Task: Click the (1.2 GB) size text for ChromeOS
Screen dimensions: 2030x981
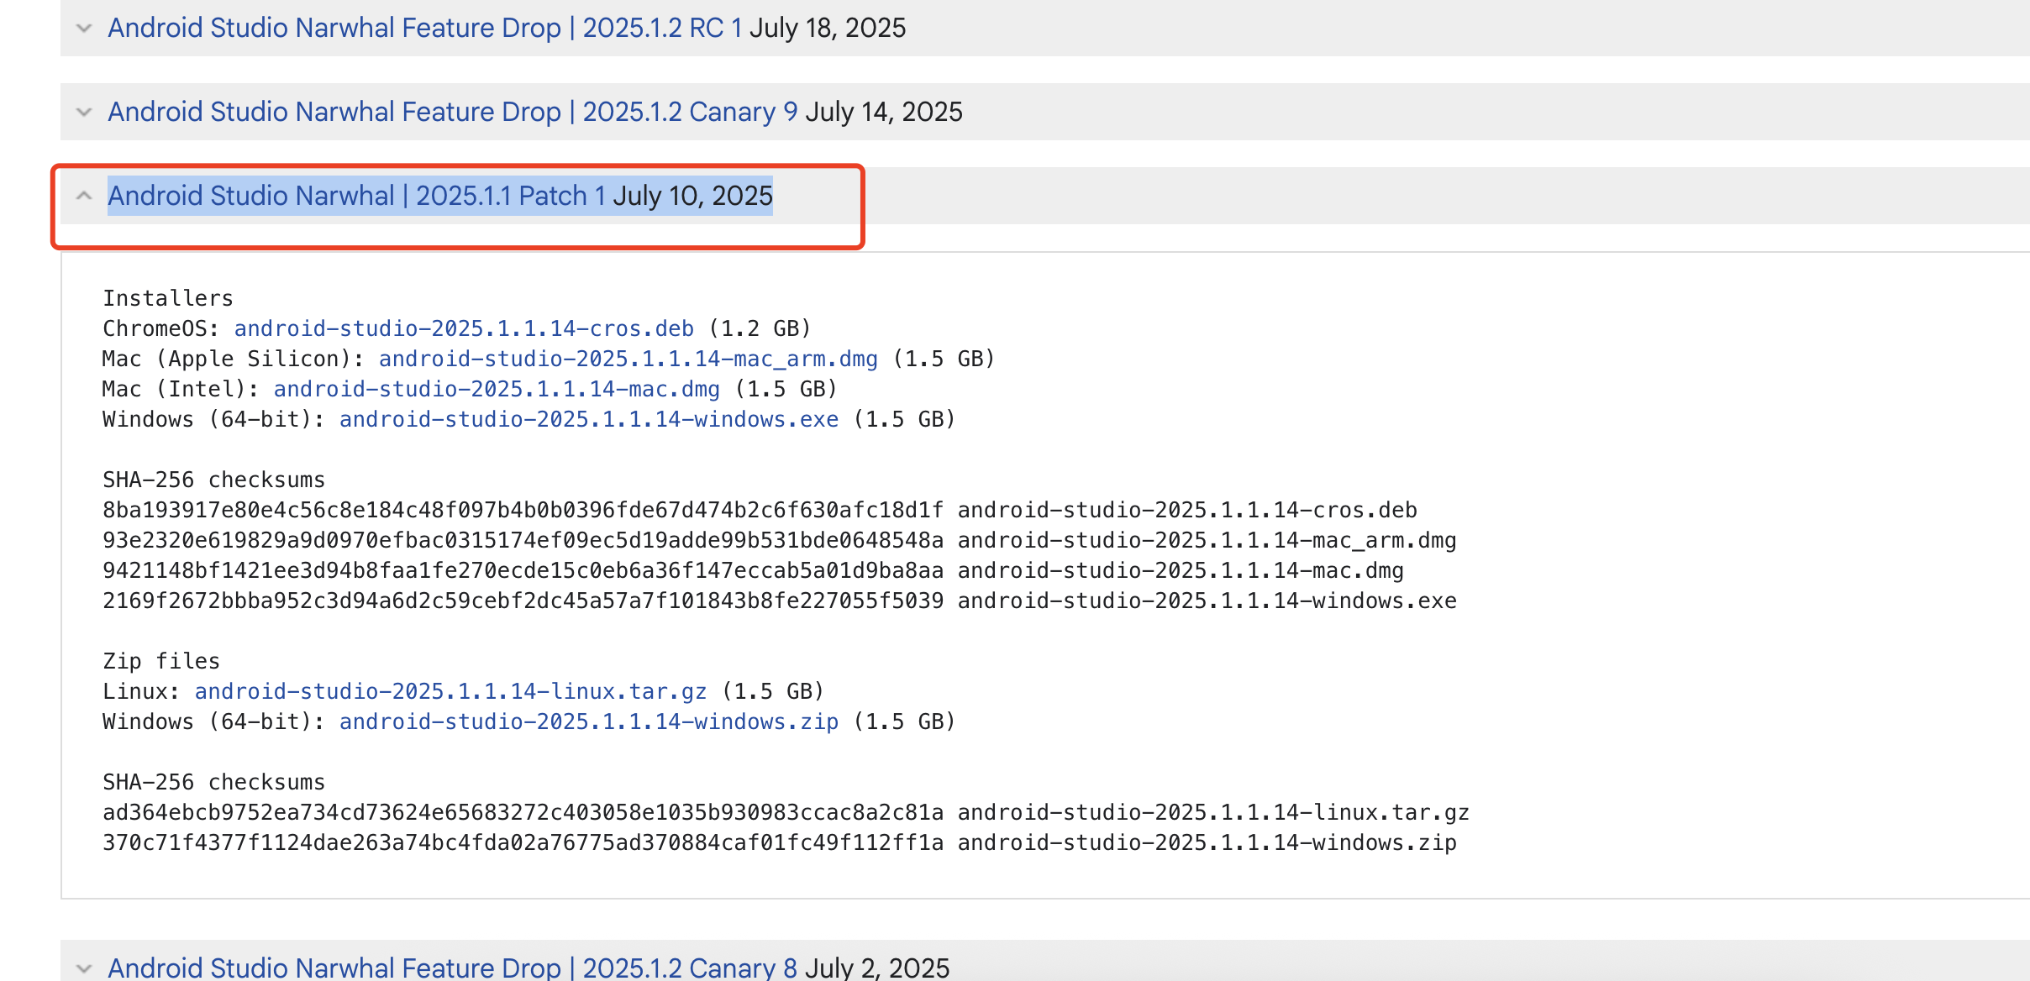Action: pos(760,328)
